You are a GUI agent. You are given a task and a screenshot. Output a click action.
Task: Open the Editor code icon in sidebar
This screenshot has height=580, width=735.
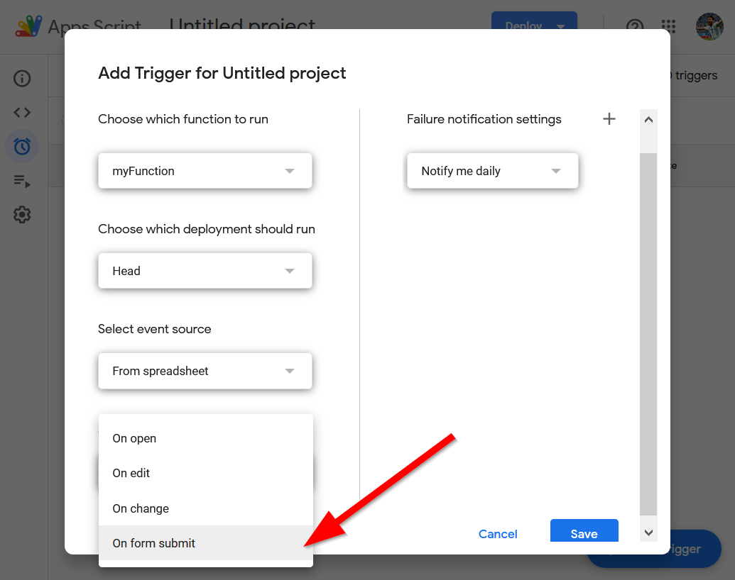[22, 112]
